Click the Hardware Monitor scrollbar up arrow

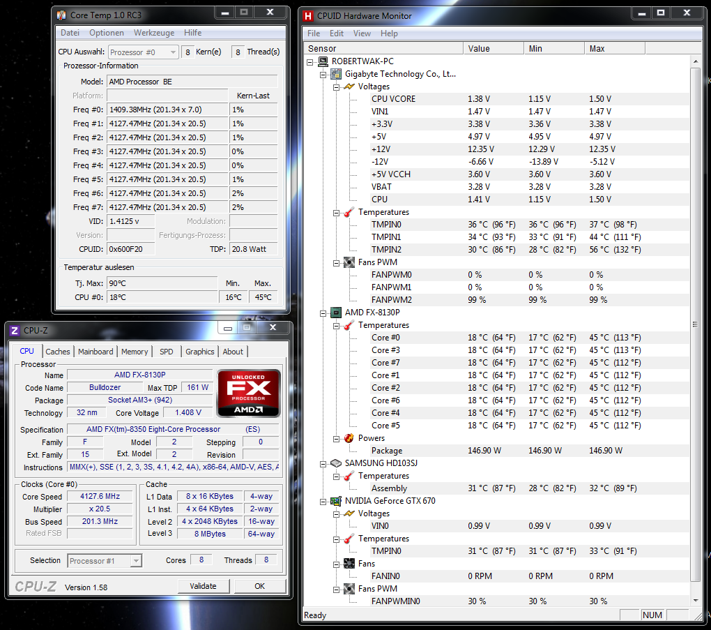coord(696,61)
